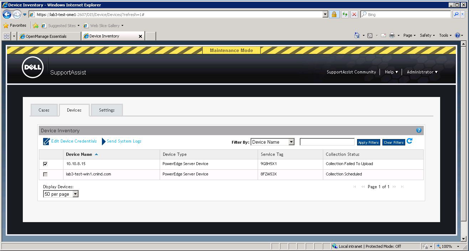
Task: Click Send System Logs
Action: [122, 142]
